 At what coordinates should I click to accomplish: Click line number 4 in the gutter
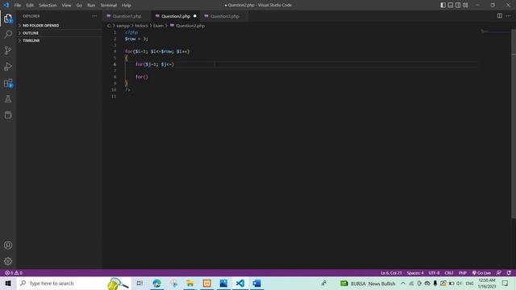tap(114, 52)
